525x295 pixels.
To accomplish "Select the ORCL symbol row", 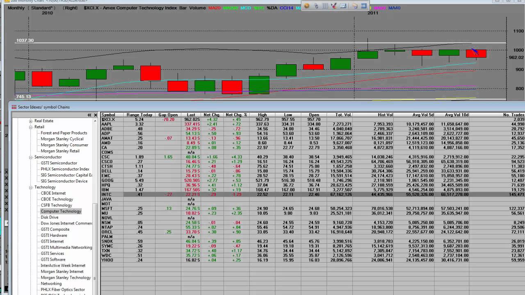I will [313, 232].
